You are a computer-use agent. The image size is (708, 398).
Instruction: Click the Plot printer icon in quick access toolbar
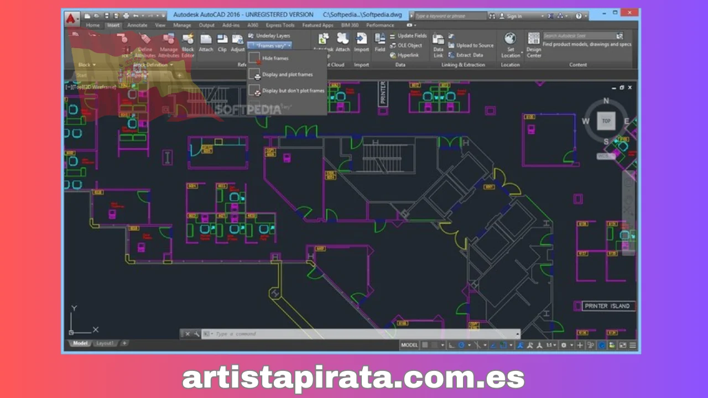click(x=126, y=15)
